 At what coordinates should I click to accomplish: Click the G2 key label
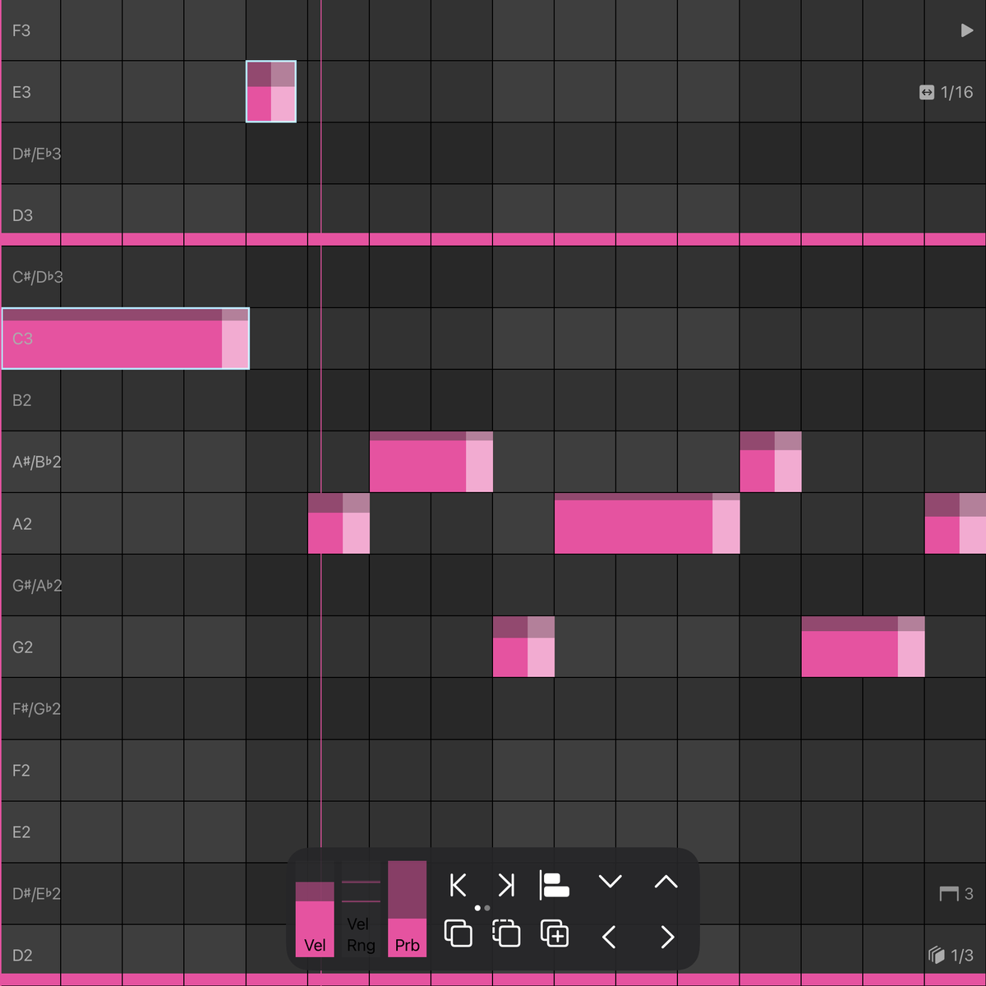22,647
